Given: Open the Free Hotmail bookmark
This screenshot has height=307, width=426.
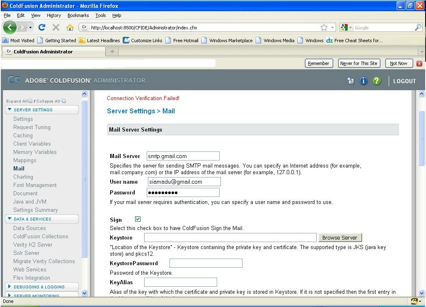Looking at the screenshot, I should [182, 41].
